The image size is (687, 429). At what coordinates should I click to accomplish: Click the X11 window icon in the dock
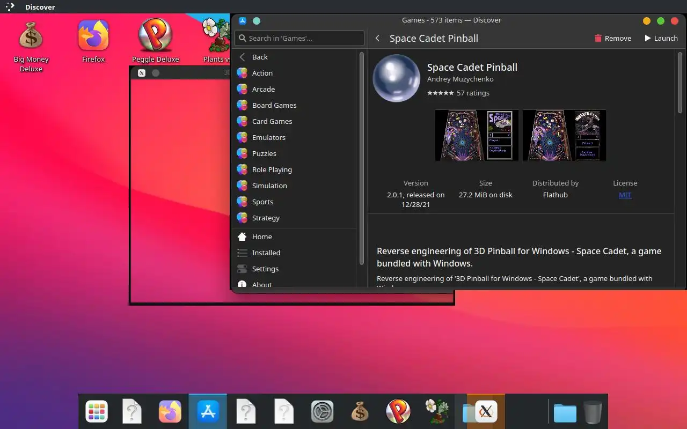486,412
